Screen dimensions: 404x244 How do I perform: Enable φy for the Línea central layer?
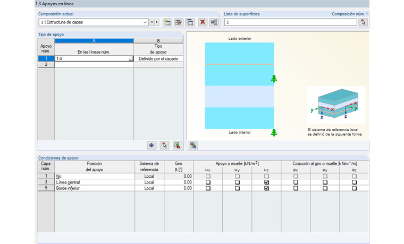pyautogui.click(x=325, y=182)
